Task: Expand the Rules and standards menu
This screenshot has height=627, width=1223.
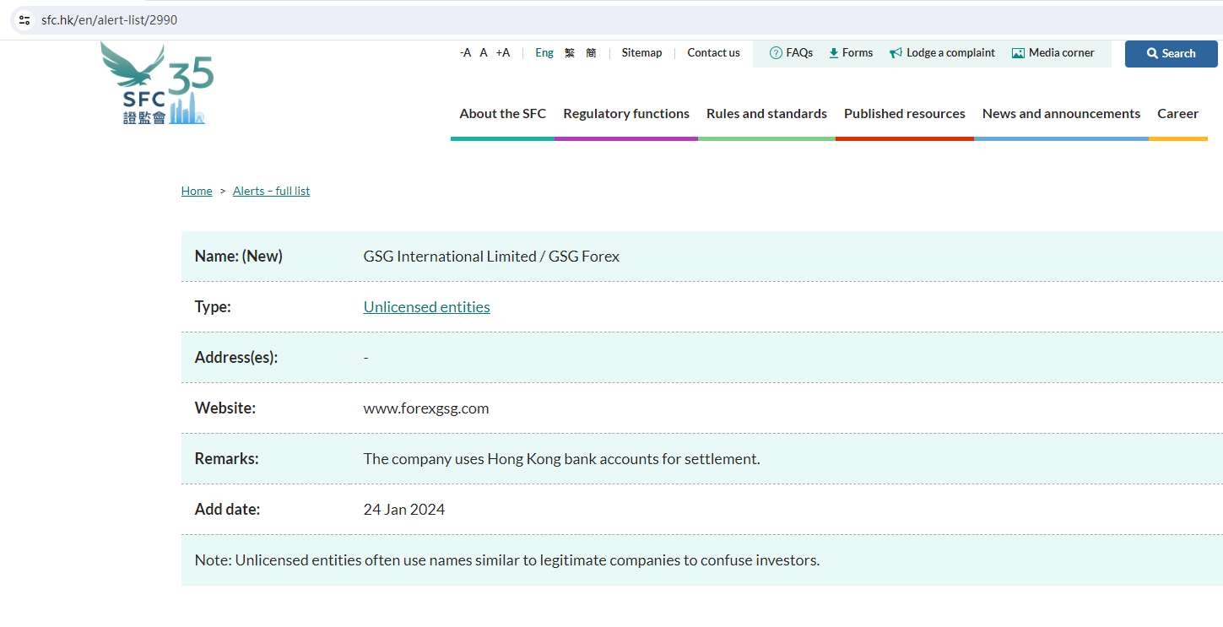Action: 766,114
